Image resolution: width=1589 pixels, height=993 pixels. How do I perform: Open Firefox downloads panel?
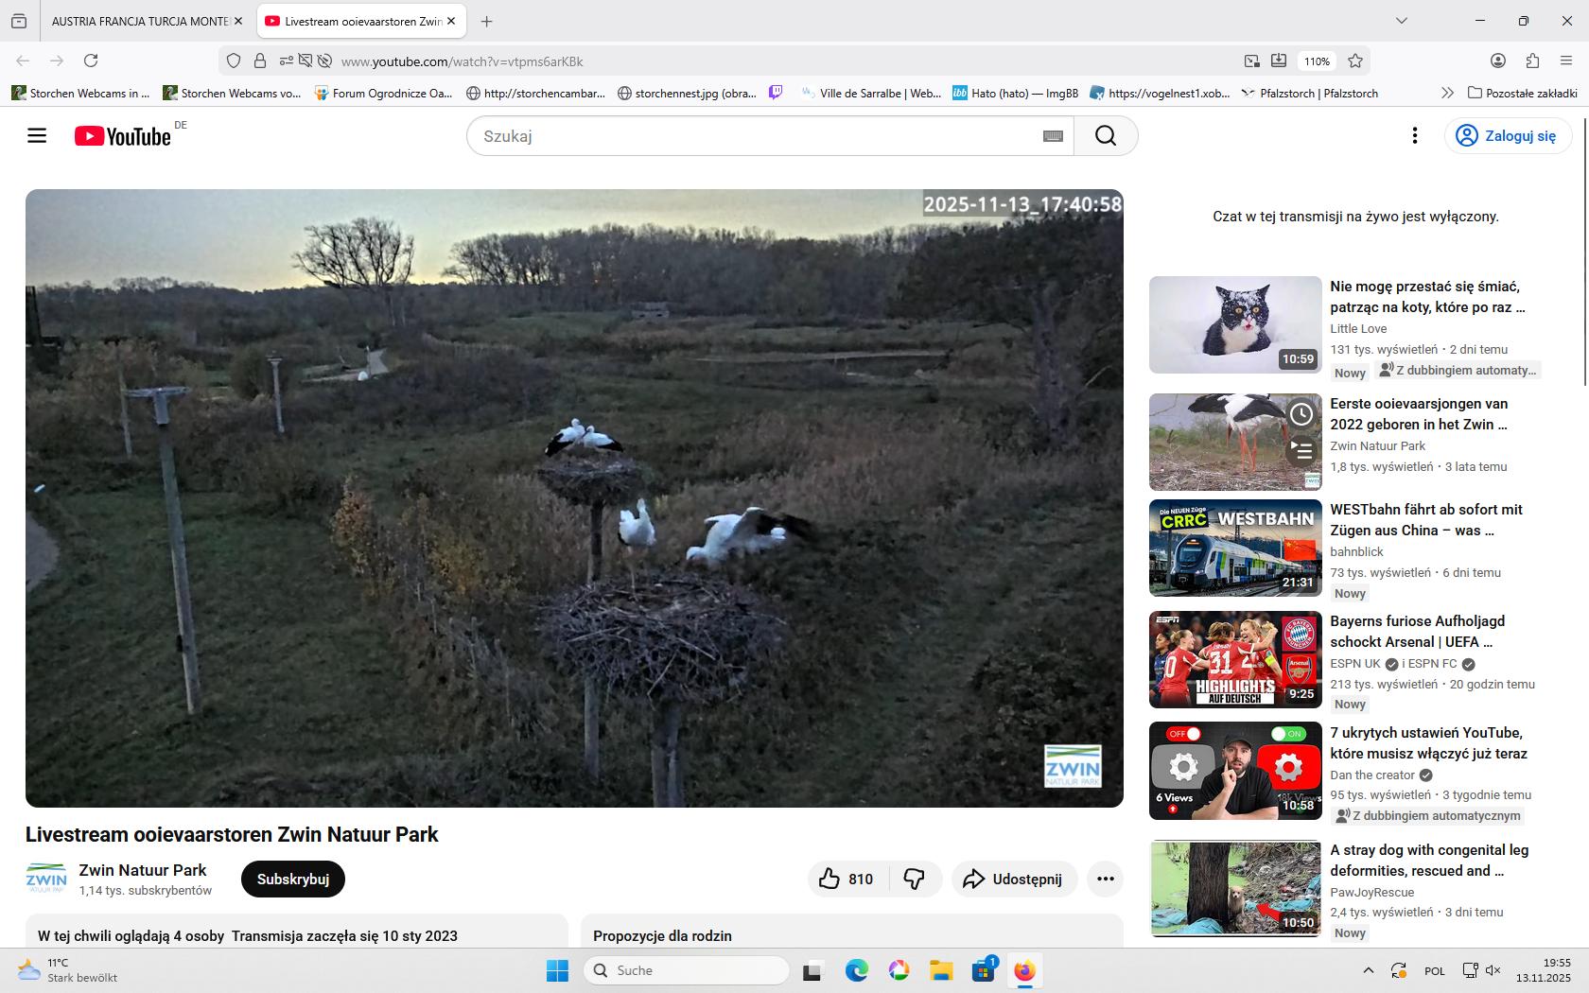point(1279,61)
